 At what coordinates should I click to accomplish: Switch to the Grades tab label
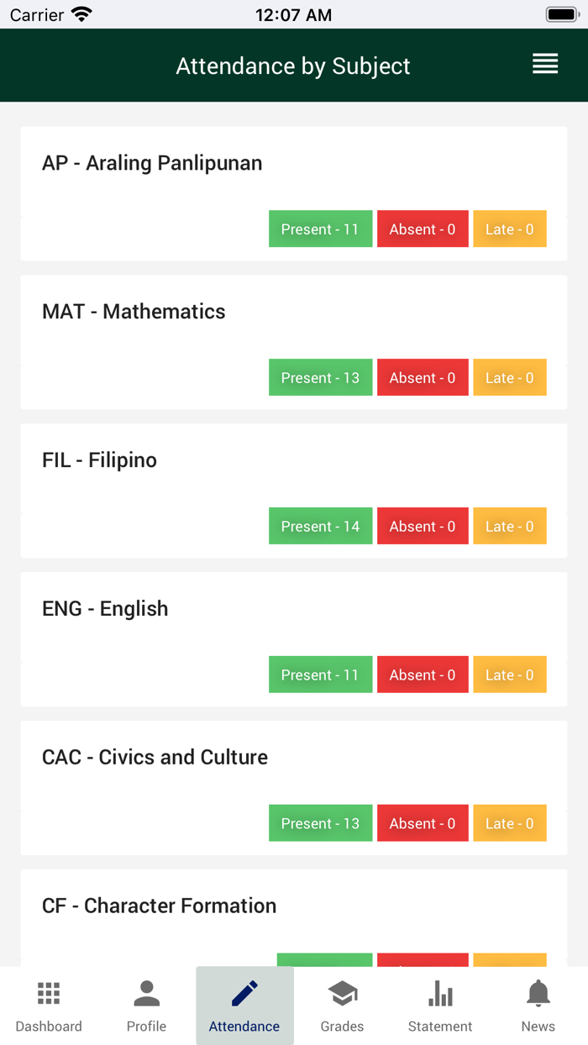(342, 1027)
